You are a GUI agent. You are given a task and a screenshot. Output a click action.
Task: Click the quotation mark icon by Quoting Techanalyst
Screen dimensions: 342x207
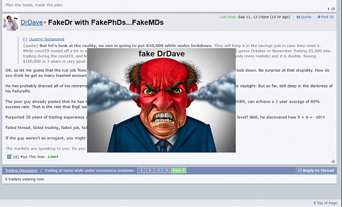click(25, 39)
